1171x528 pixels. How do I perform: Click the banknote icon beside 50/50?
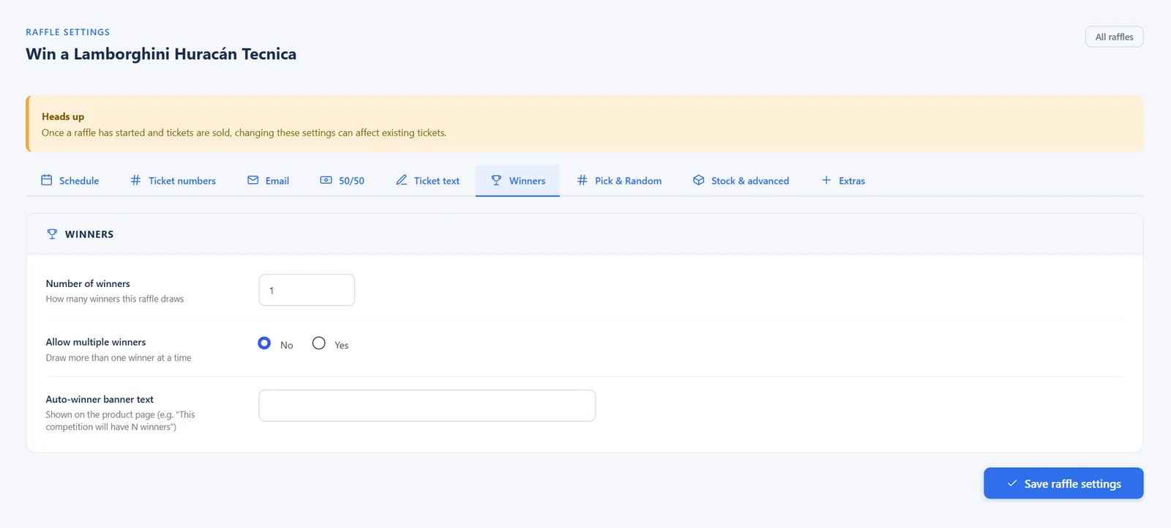point(326,180)
